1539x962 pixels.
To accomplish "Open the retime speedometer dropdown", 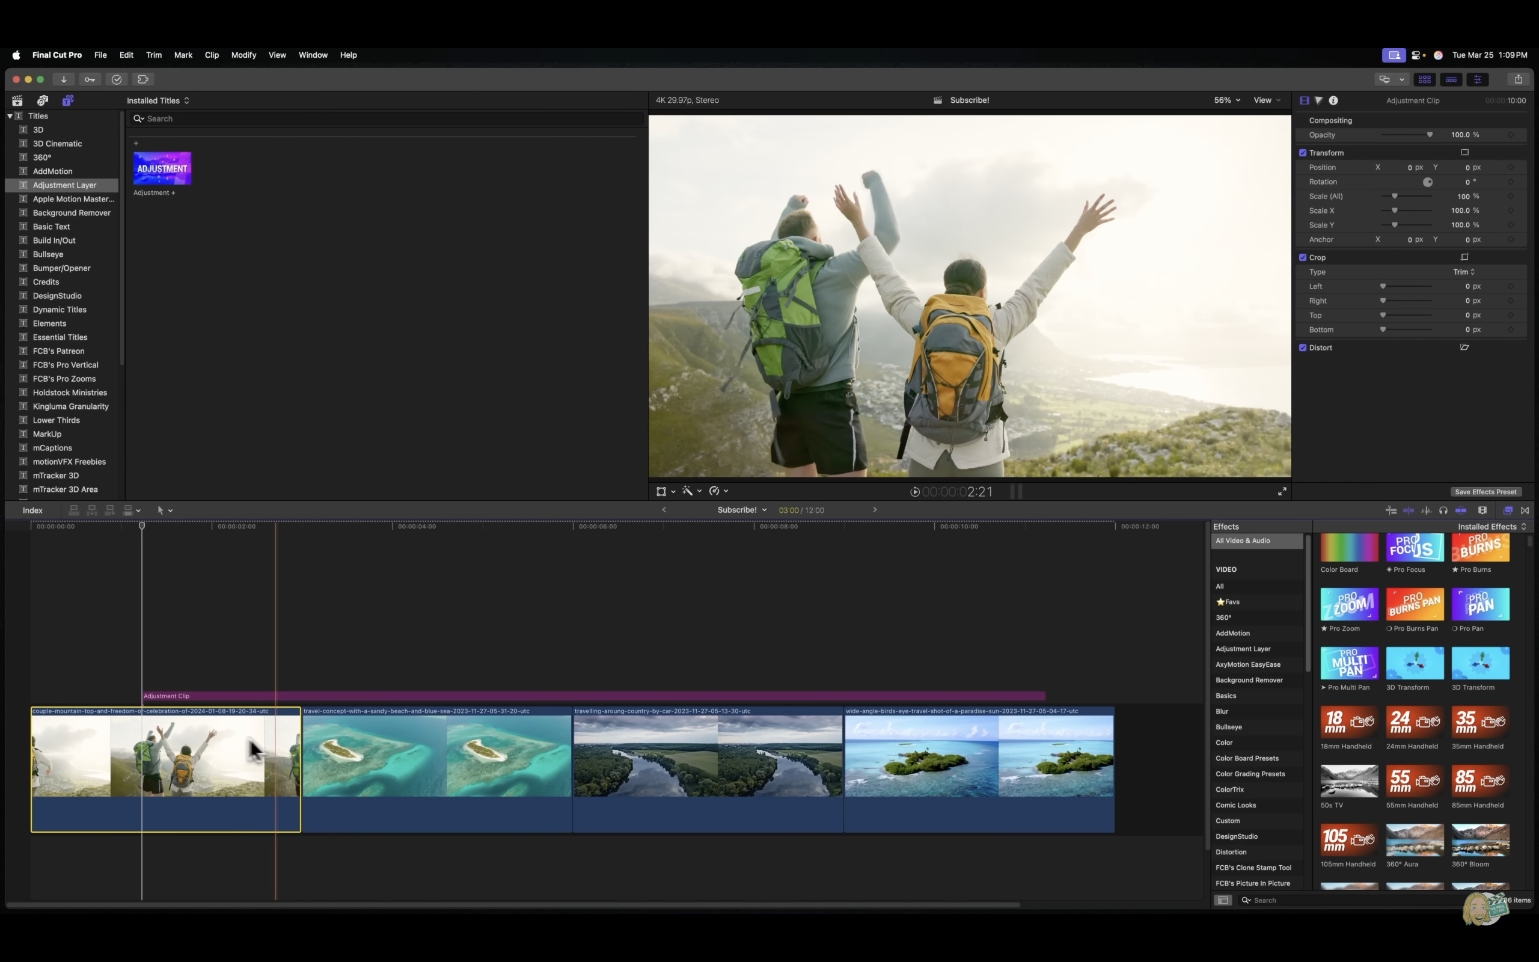I will pos(718,491).
